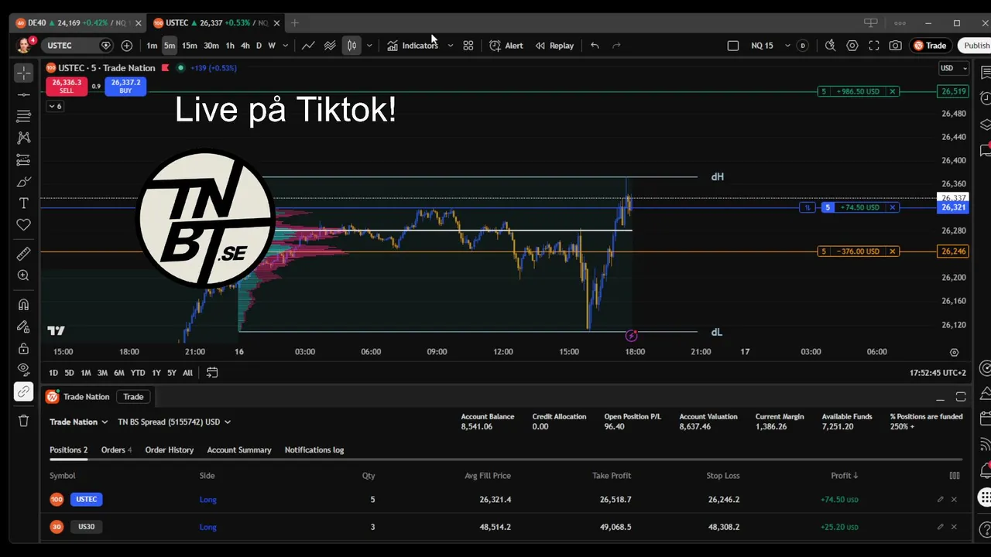
Task: View Account Summary tab
Action: [x=239, y=450]
